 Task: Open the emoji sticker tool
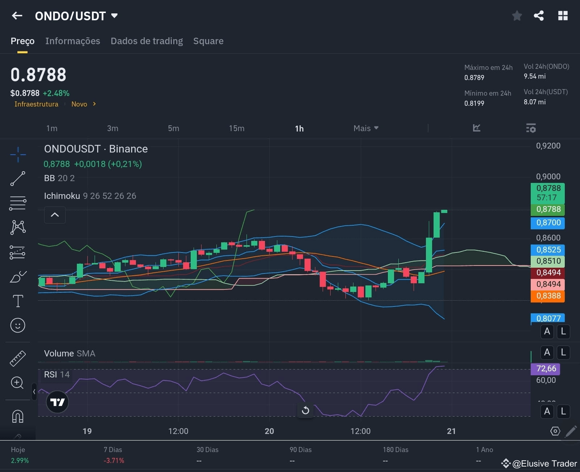coord(18,325)
